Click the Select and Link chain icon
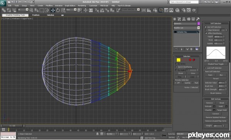Viewport: 231px width, 140px height. tap(4, 10)
